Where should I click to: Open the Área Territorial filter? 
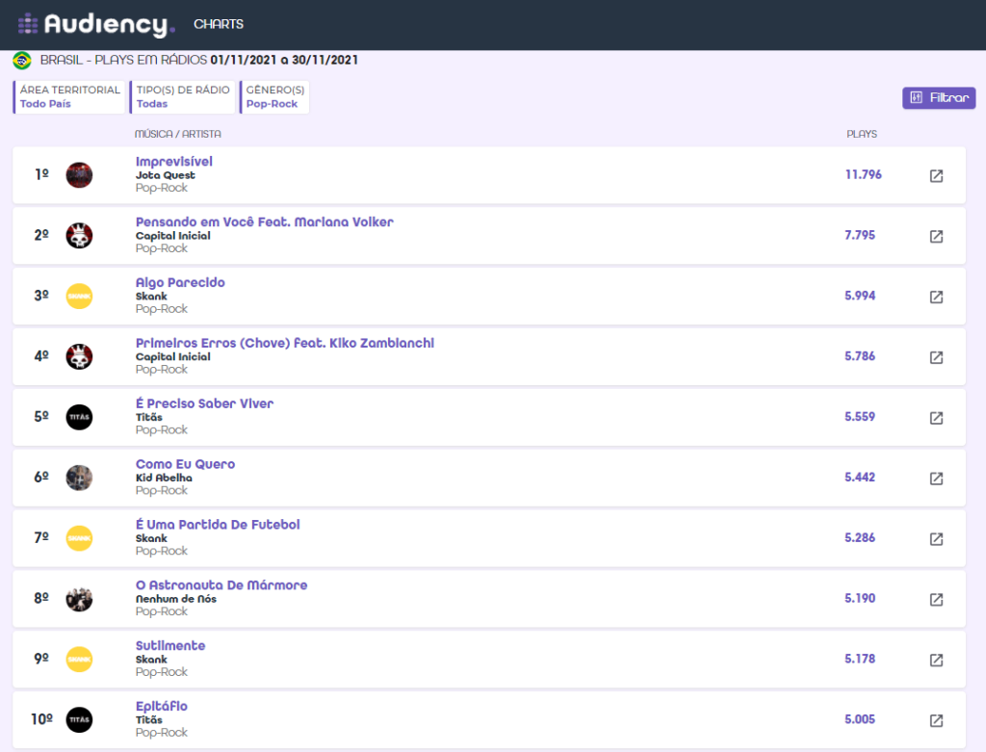(69, 97)
